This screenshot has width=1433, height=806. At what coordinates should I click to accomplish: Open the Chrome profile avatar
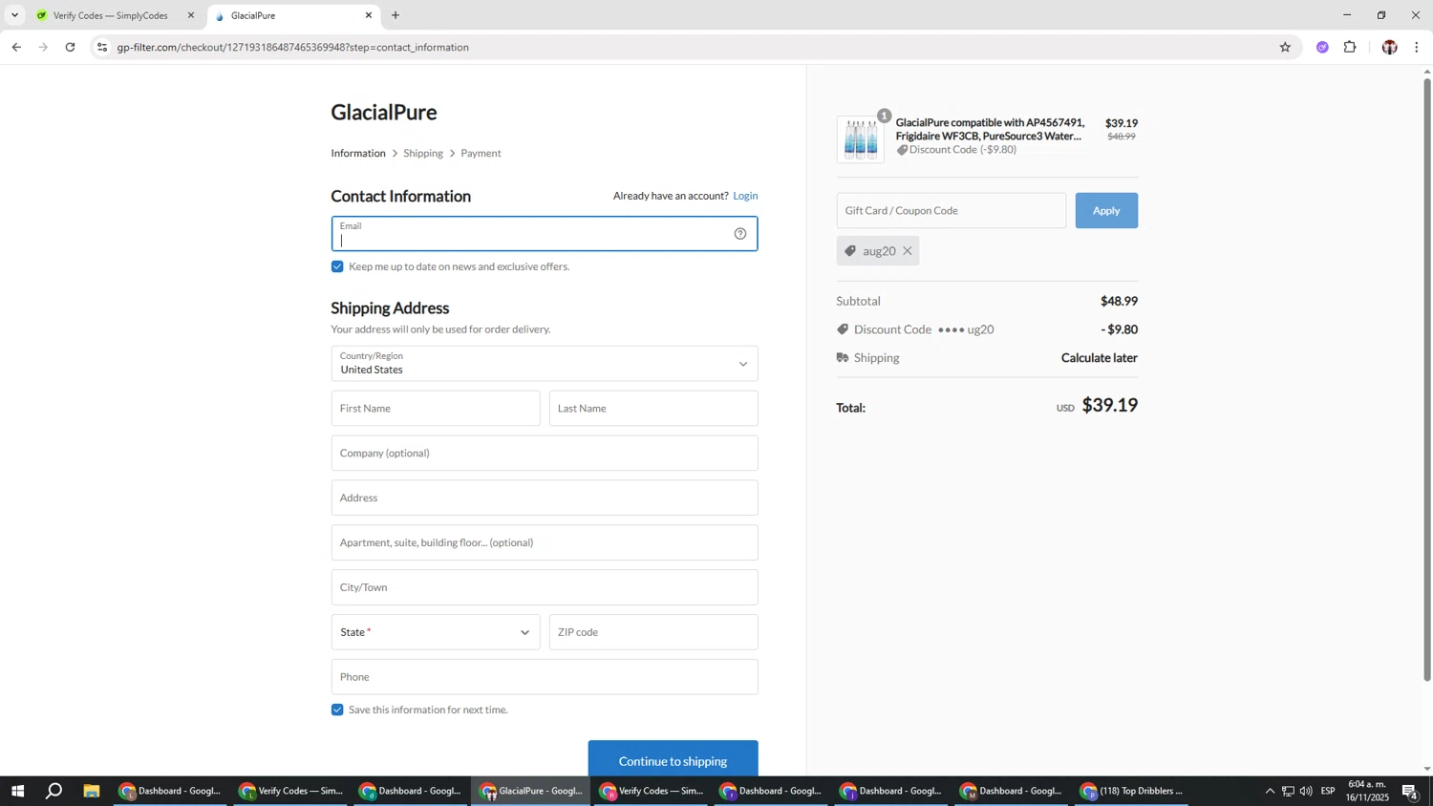(1389, 47)
